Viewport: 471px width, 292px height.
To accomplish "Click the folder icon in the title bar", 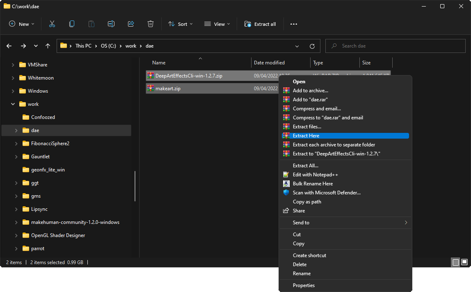I will tap(7, 6).
